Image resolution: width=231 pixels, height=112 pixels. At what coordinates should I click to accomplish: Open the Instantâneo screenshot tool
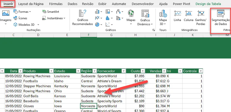[54, 18]
